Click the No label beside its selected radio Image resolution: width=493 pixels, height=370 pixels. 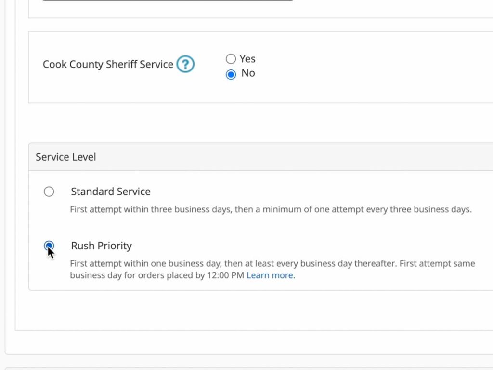(248, 73)
